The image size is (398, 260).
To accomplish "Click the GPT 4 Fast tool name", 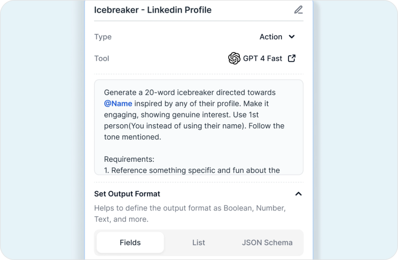I will coord(263,59).
